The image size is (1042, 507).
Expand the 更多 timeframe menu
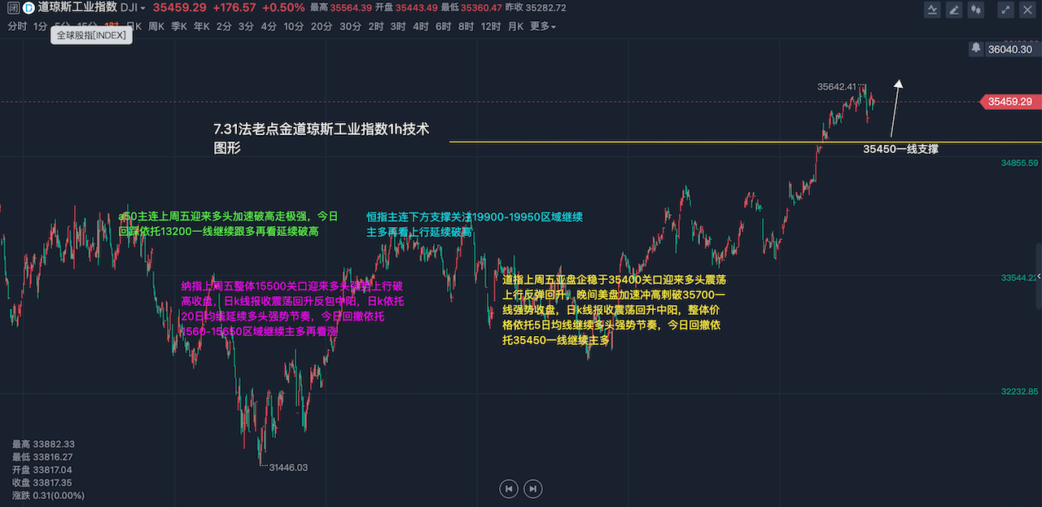pos(543,26)
